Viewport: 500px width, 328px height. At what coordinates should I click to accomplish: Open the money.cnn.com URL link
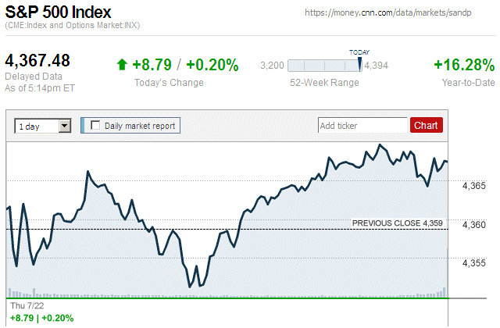[x=398, y=12]
